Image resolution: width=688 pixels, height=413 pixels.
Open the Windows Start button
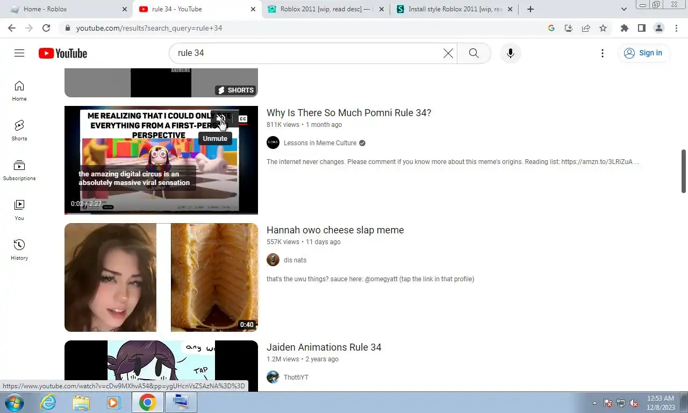tap(14, 402)
